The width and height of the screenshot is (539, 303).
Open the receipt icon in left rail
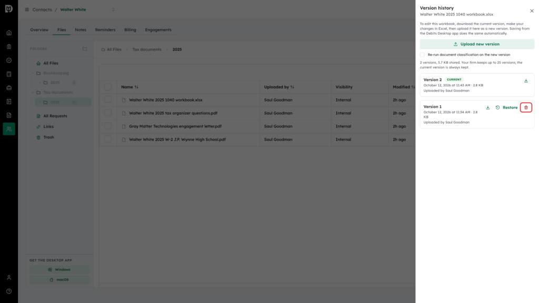click(9, 102)
